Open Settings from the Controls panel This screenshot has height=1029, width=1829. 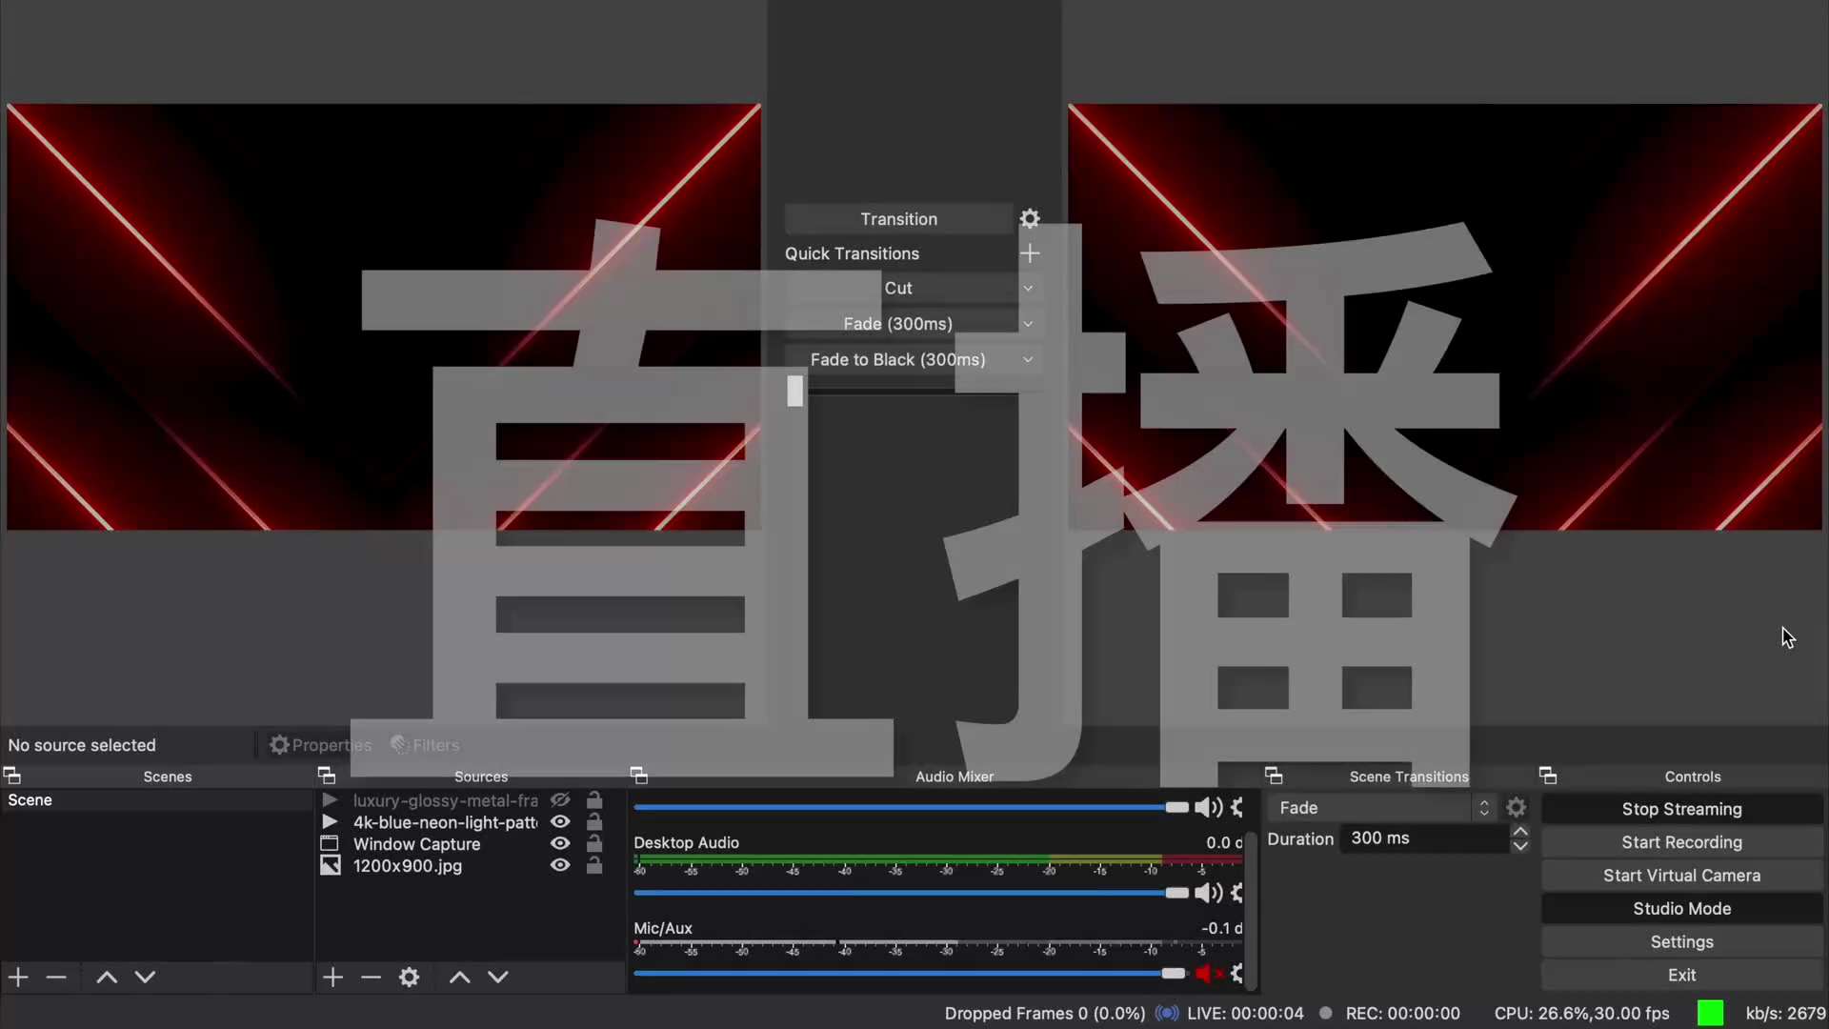(1680, 941)
